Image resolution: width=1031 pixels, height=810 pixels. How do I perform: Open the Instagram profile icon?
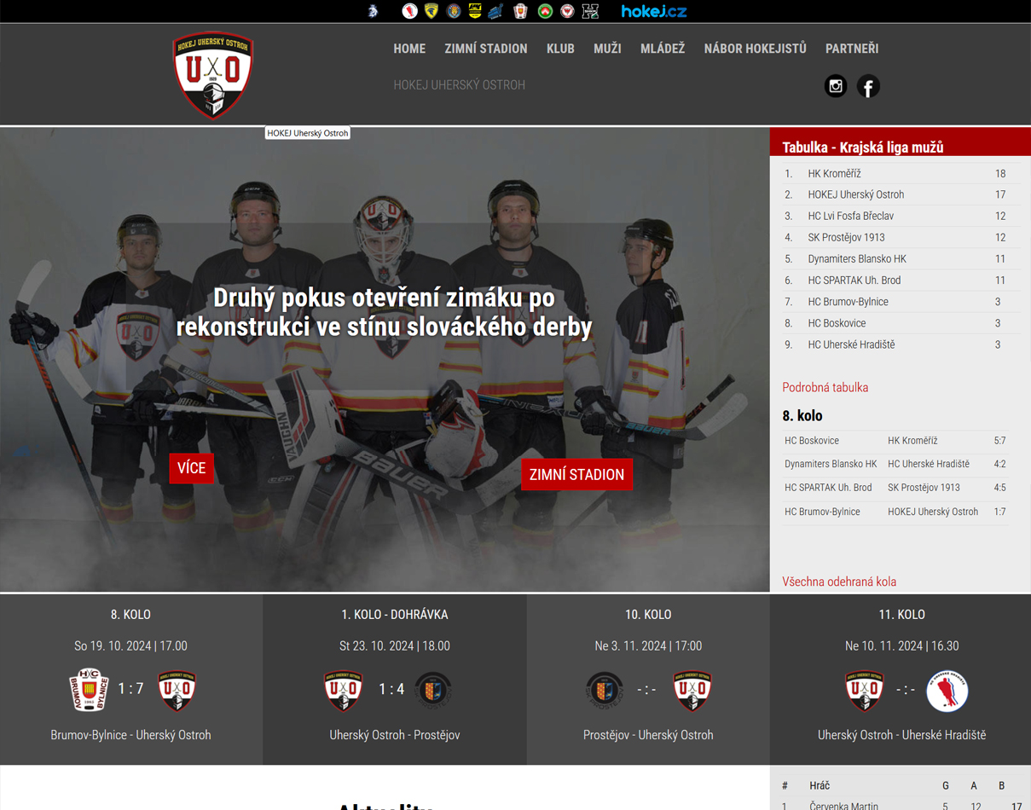point(835,86)
